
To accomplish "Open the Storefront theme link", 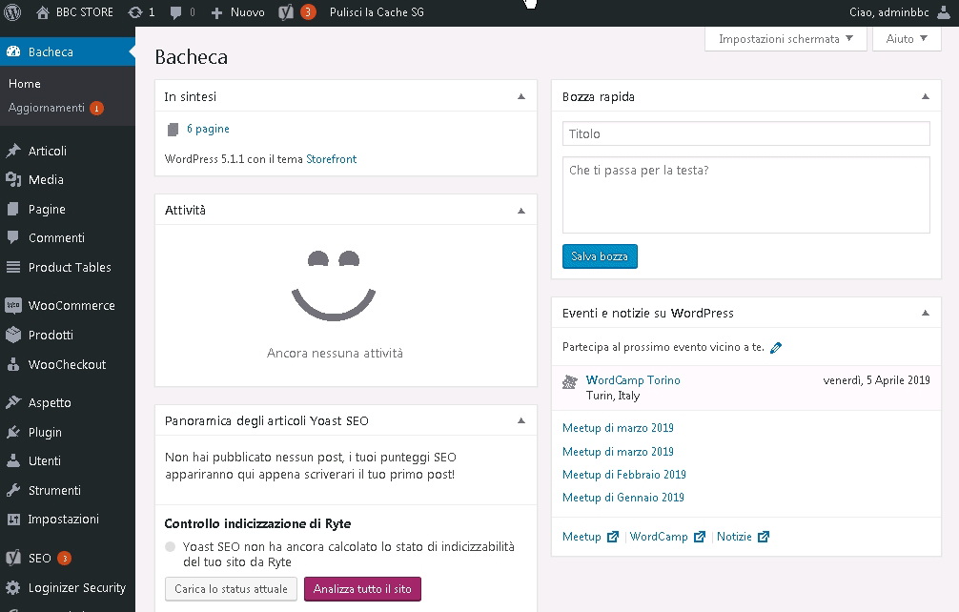I will (x=331, y=159).
